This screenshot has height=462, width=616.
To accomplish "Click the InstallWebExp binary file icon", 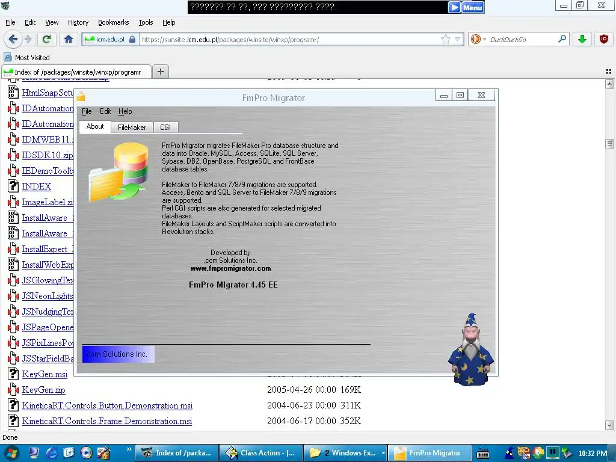I will (13, 265).
